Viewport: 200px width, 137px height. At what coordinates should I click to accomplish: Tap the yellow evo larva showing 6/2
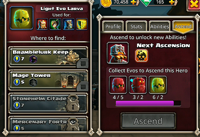click(158, 85)
